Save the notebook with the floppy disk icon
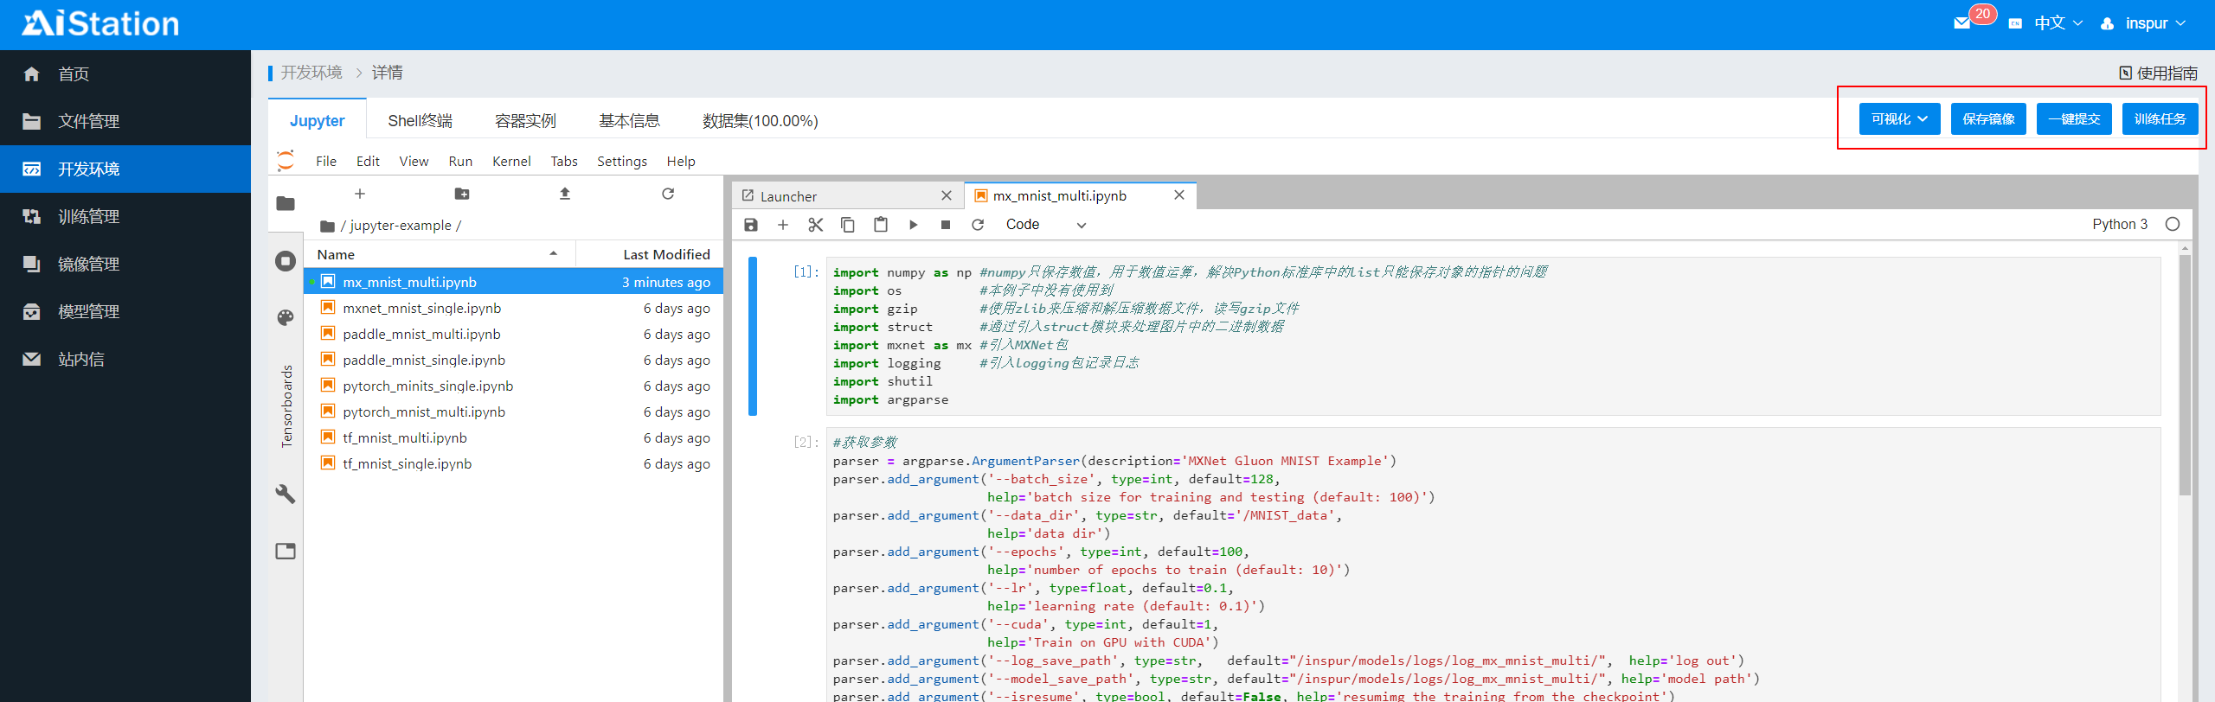The image size is (2215, 702). [x=750, y=225]
